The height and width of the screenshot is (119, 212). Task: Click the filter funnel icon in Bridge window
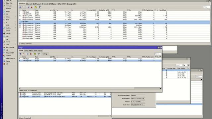pyautogui.click(x=39, y=54)
